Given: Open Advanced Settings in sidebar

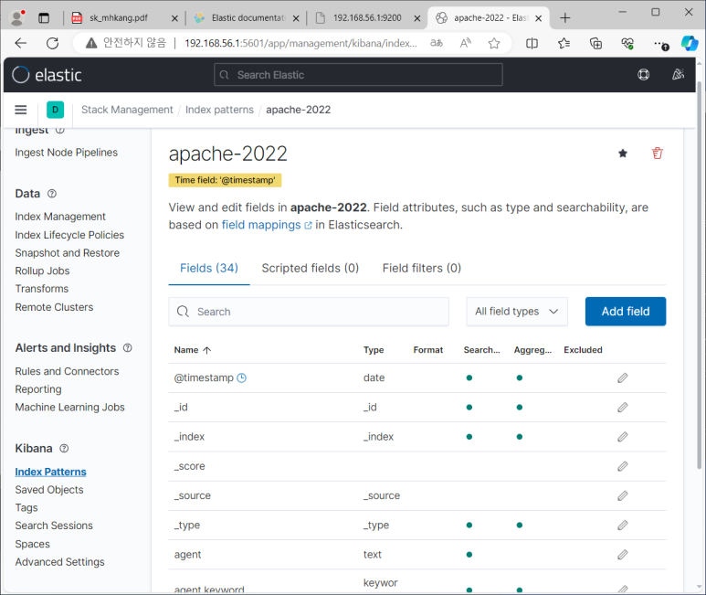Looking at the screenshot, I should pos(60,563).
